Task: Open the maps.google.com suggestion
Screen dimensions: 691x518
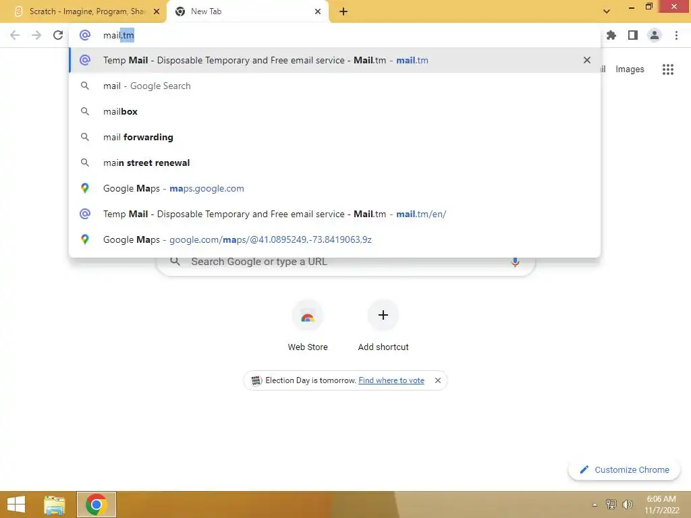Action: [335, 188]
